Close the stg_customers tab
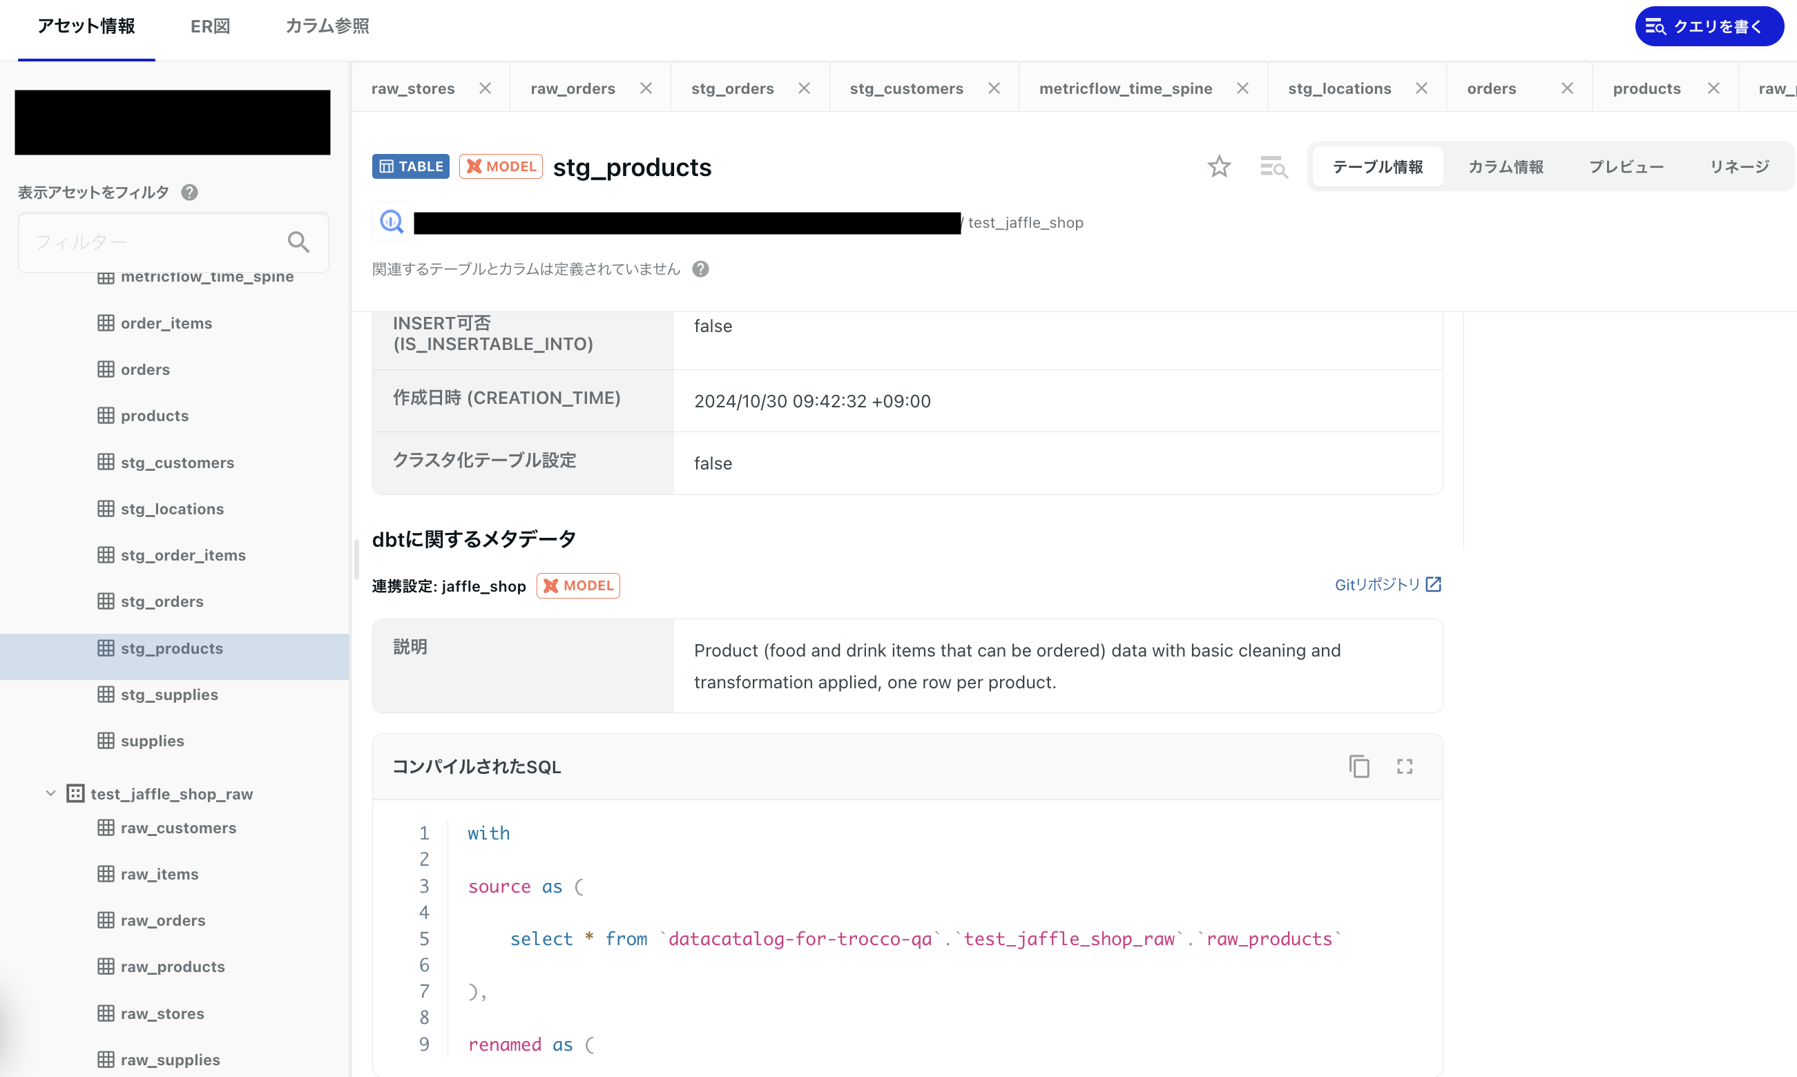The width and height of the screenshot is (1797, 1077). [x=994, y=88]
